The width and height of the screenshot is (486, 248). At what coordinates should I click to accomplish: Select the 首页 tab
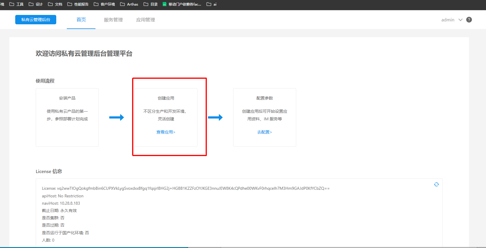(x=81, y=20)
